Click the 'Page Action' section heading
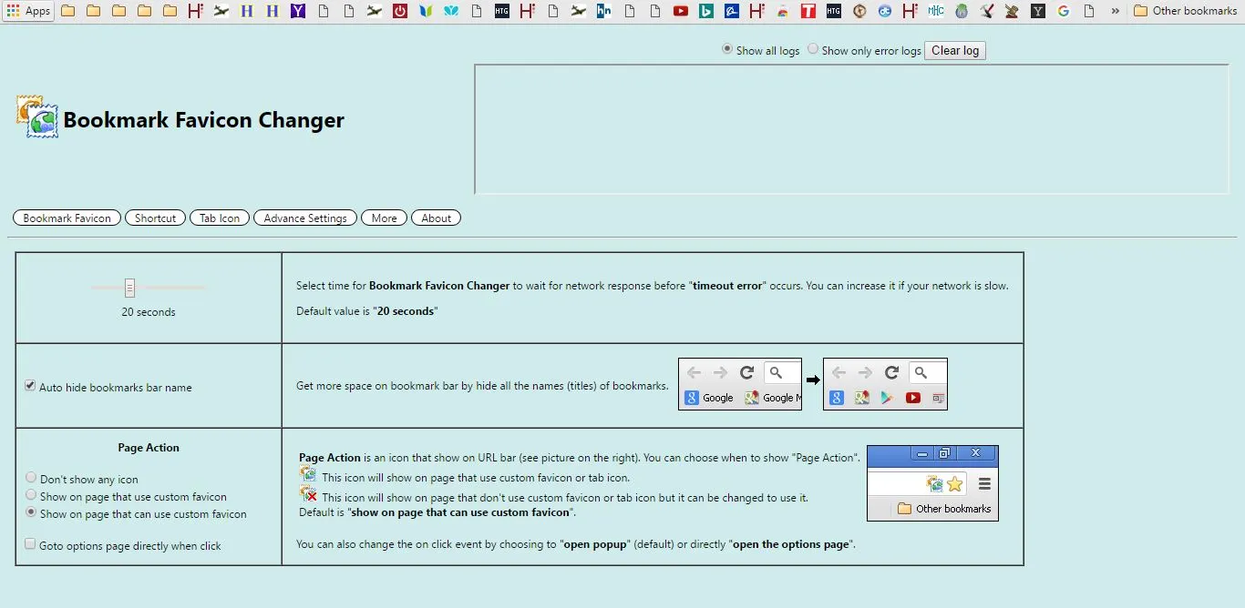 (149, 448)
